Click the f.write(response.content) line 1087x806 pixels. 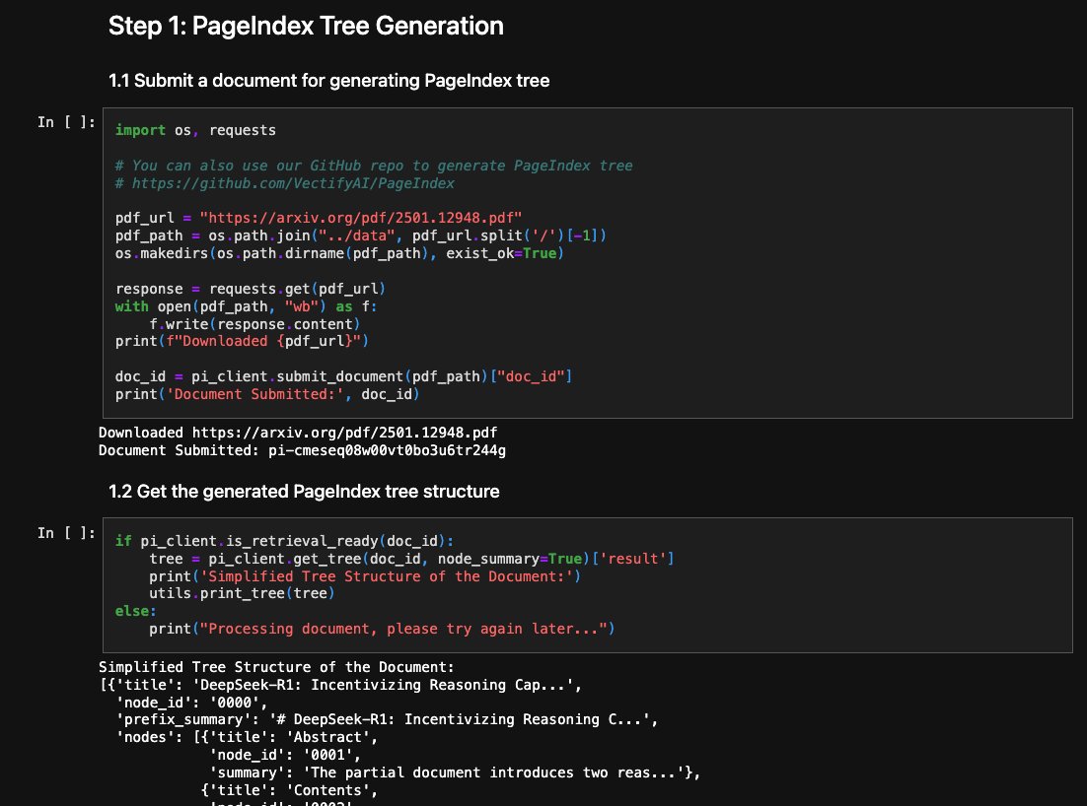[x=254, y=324]
